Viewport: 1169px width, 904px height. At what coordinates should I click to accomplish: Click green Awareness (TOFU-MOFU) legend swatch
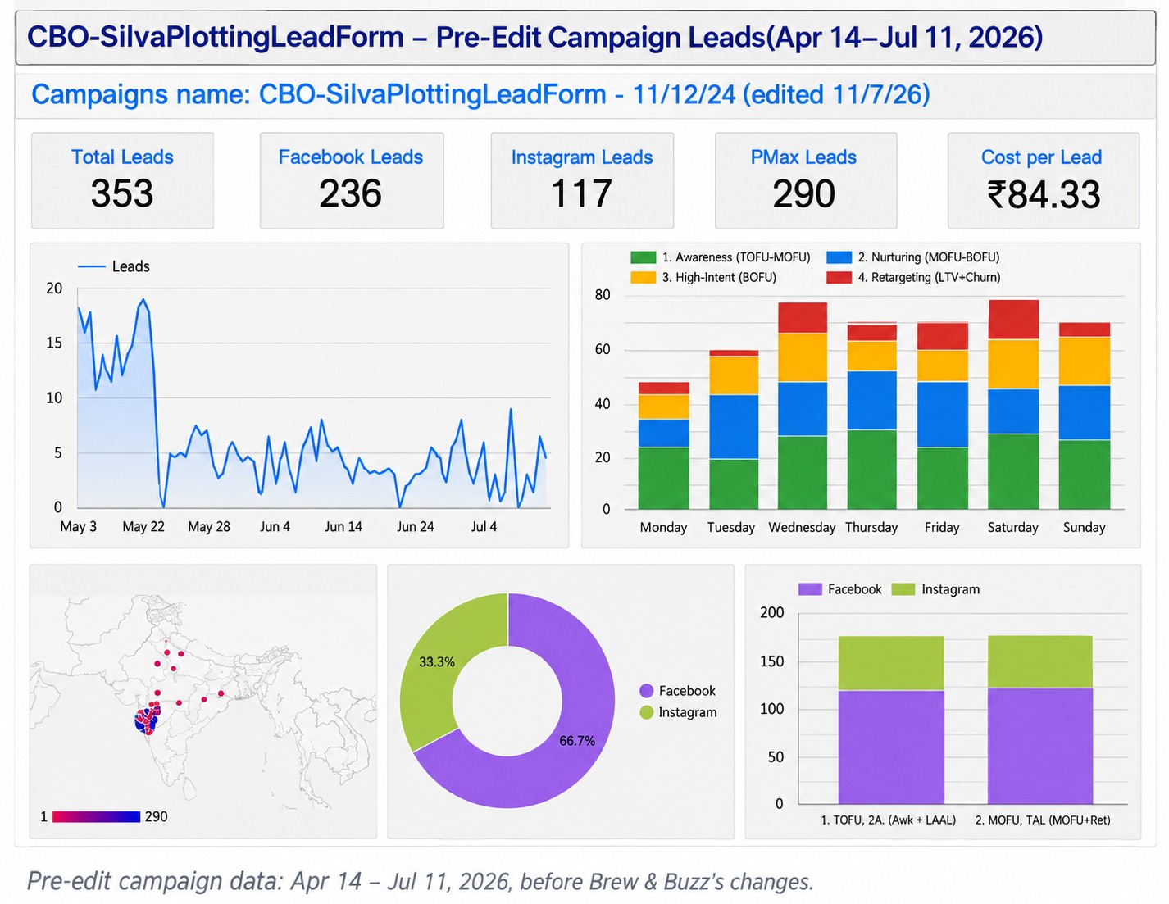pos(644,257)
